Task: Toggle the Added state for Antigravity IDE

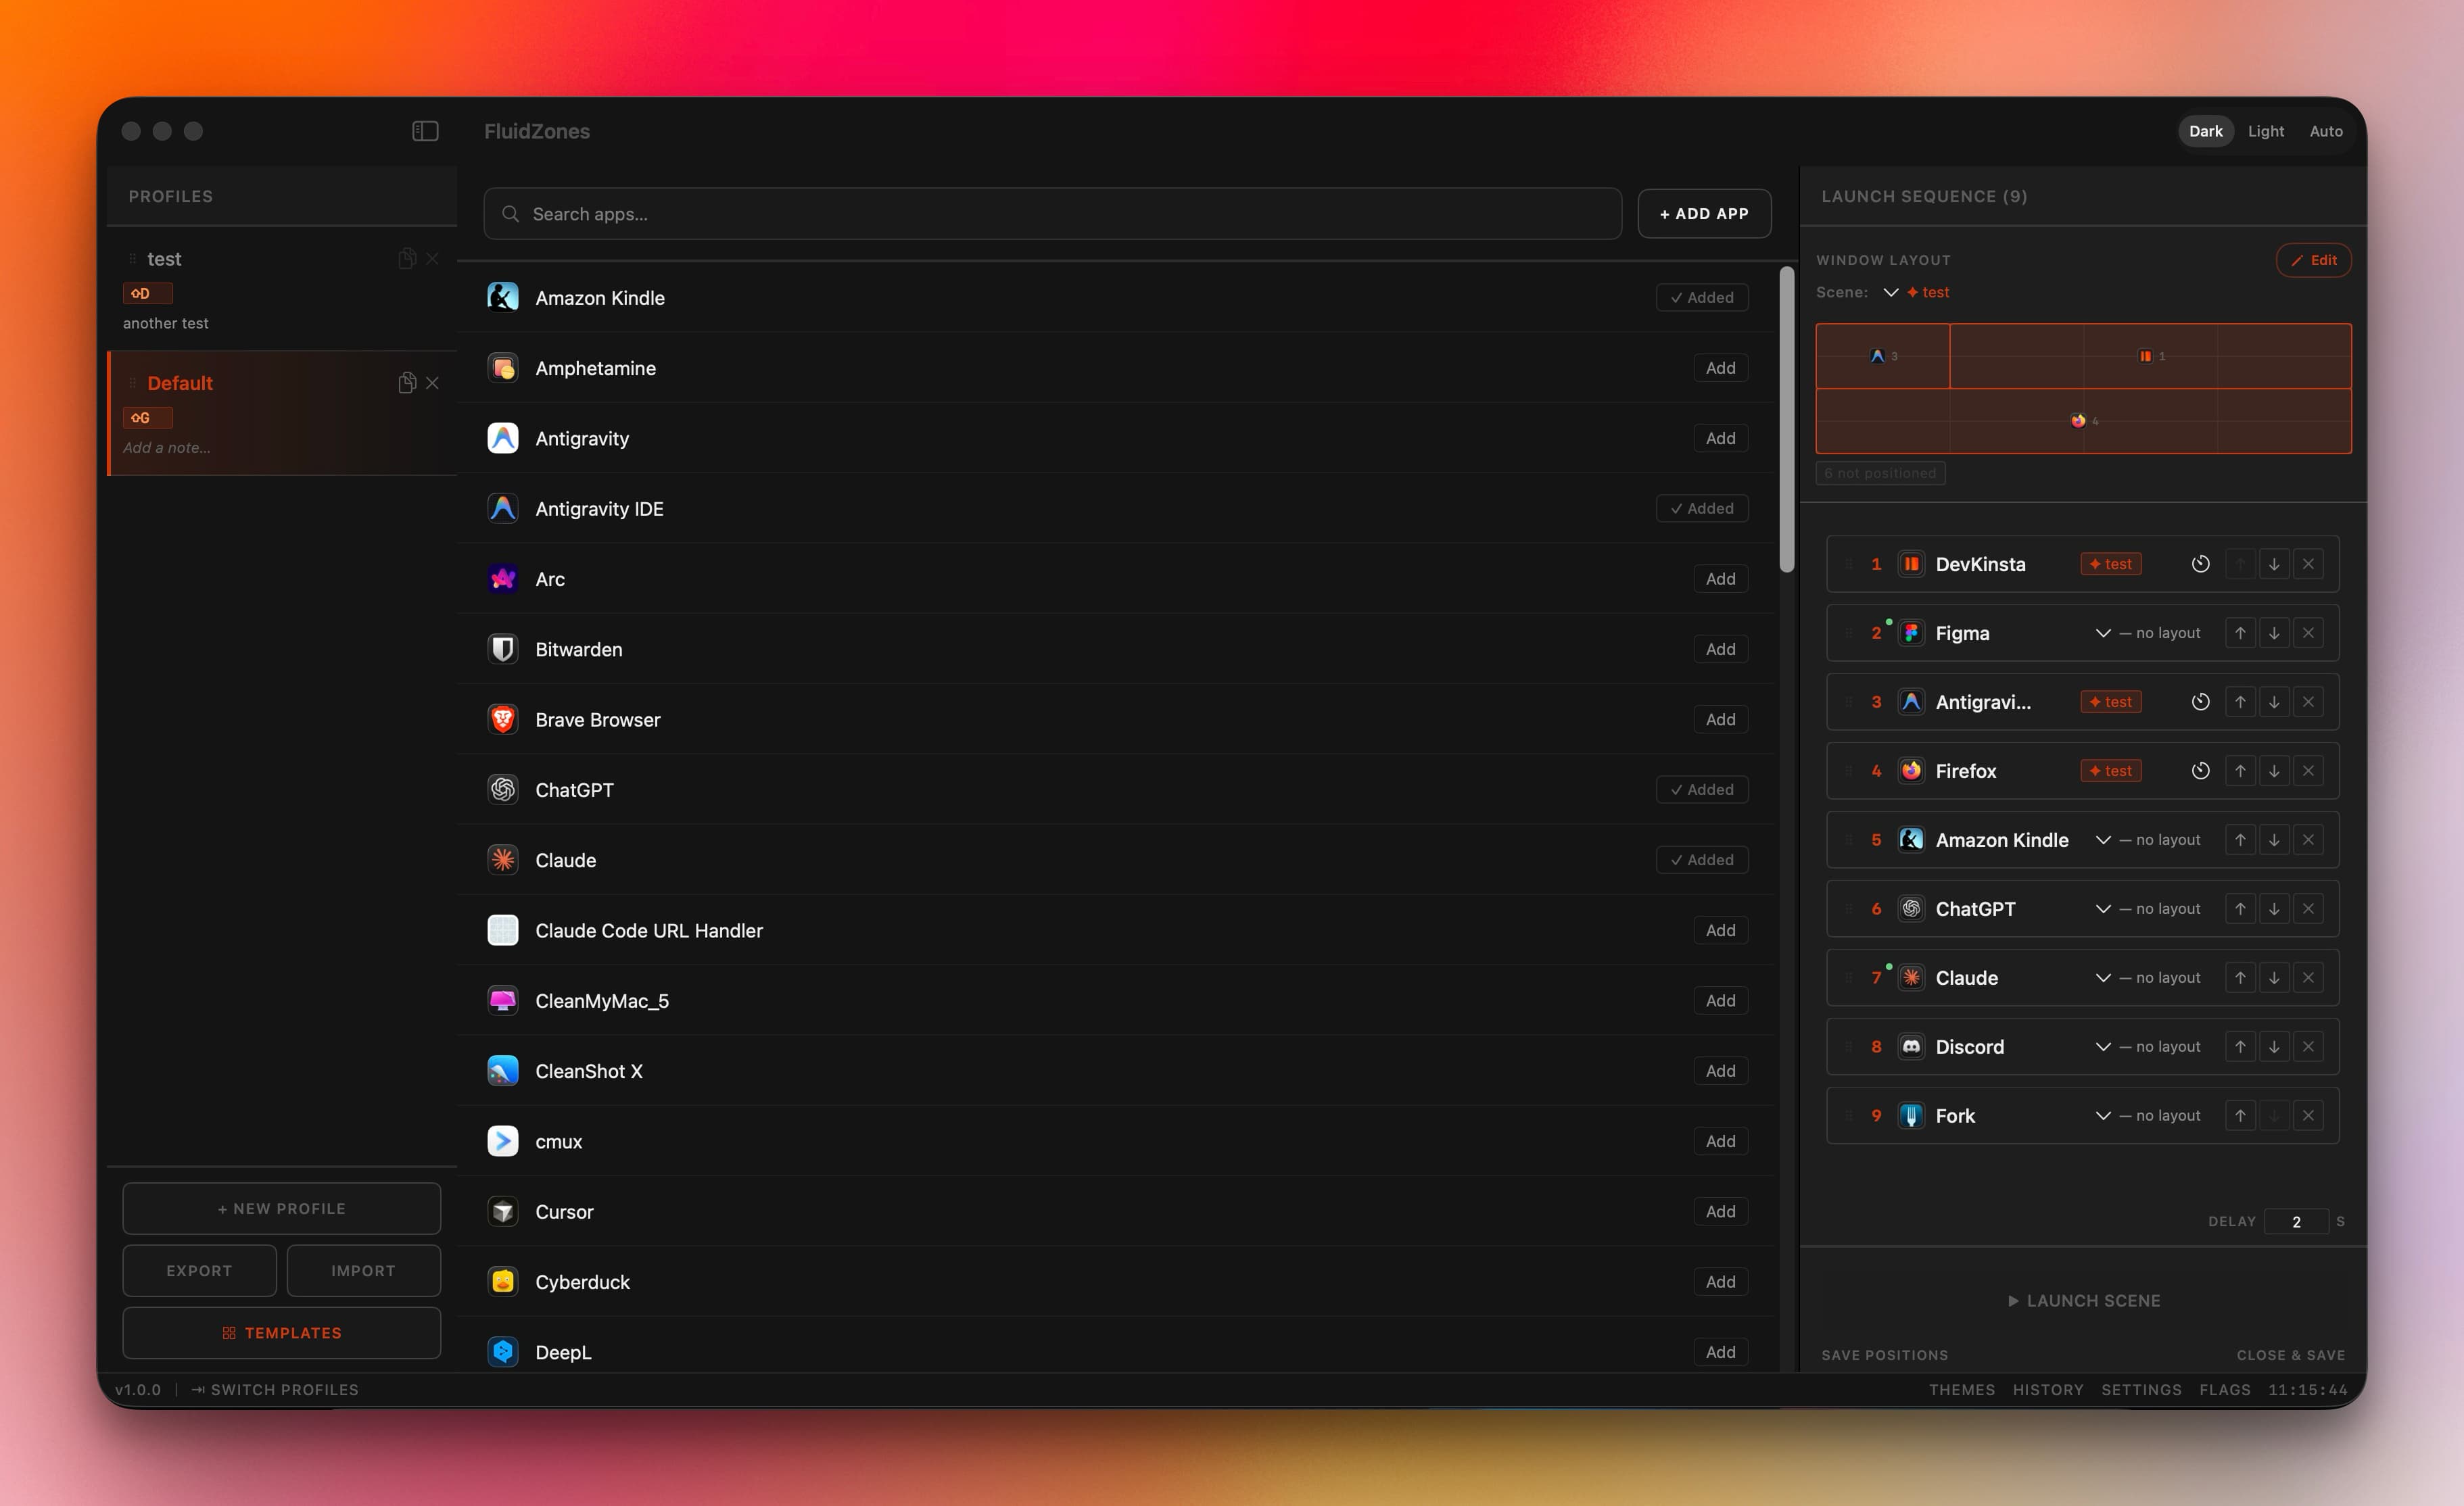Action: [x=1702, y=508]
